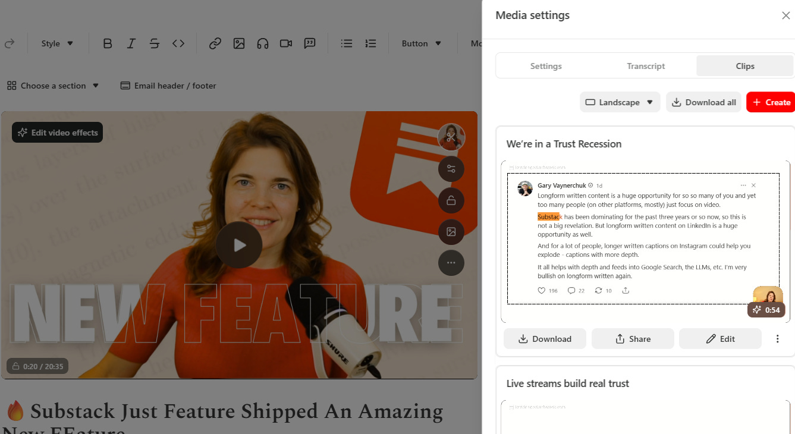Image resolution: width=795 pixels, height=434 pixels.
Task: Switch to the Transcript tab
Action: [646, 66]
